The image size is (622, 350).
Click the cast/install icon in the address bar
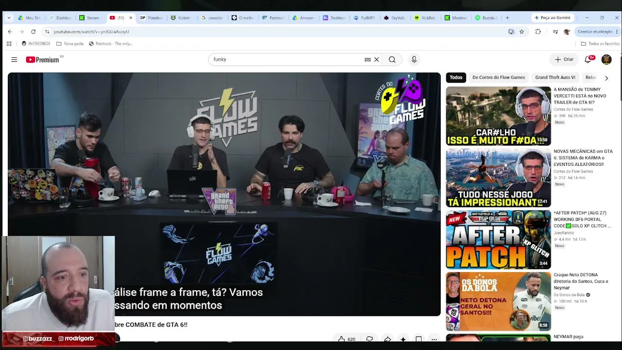pyautogui.click(x=511, y=32)
